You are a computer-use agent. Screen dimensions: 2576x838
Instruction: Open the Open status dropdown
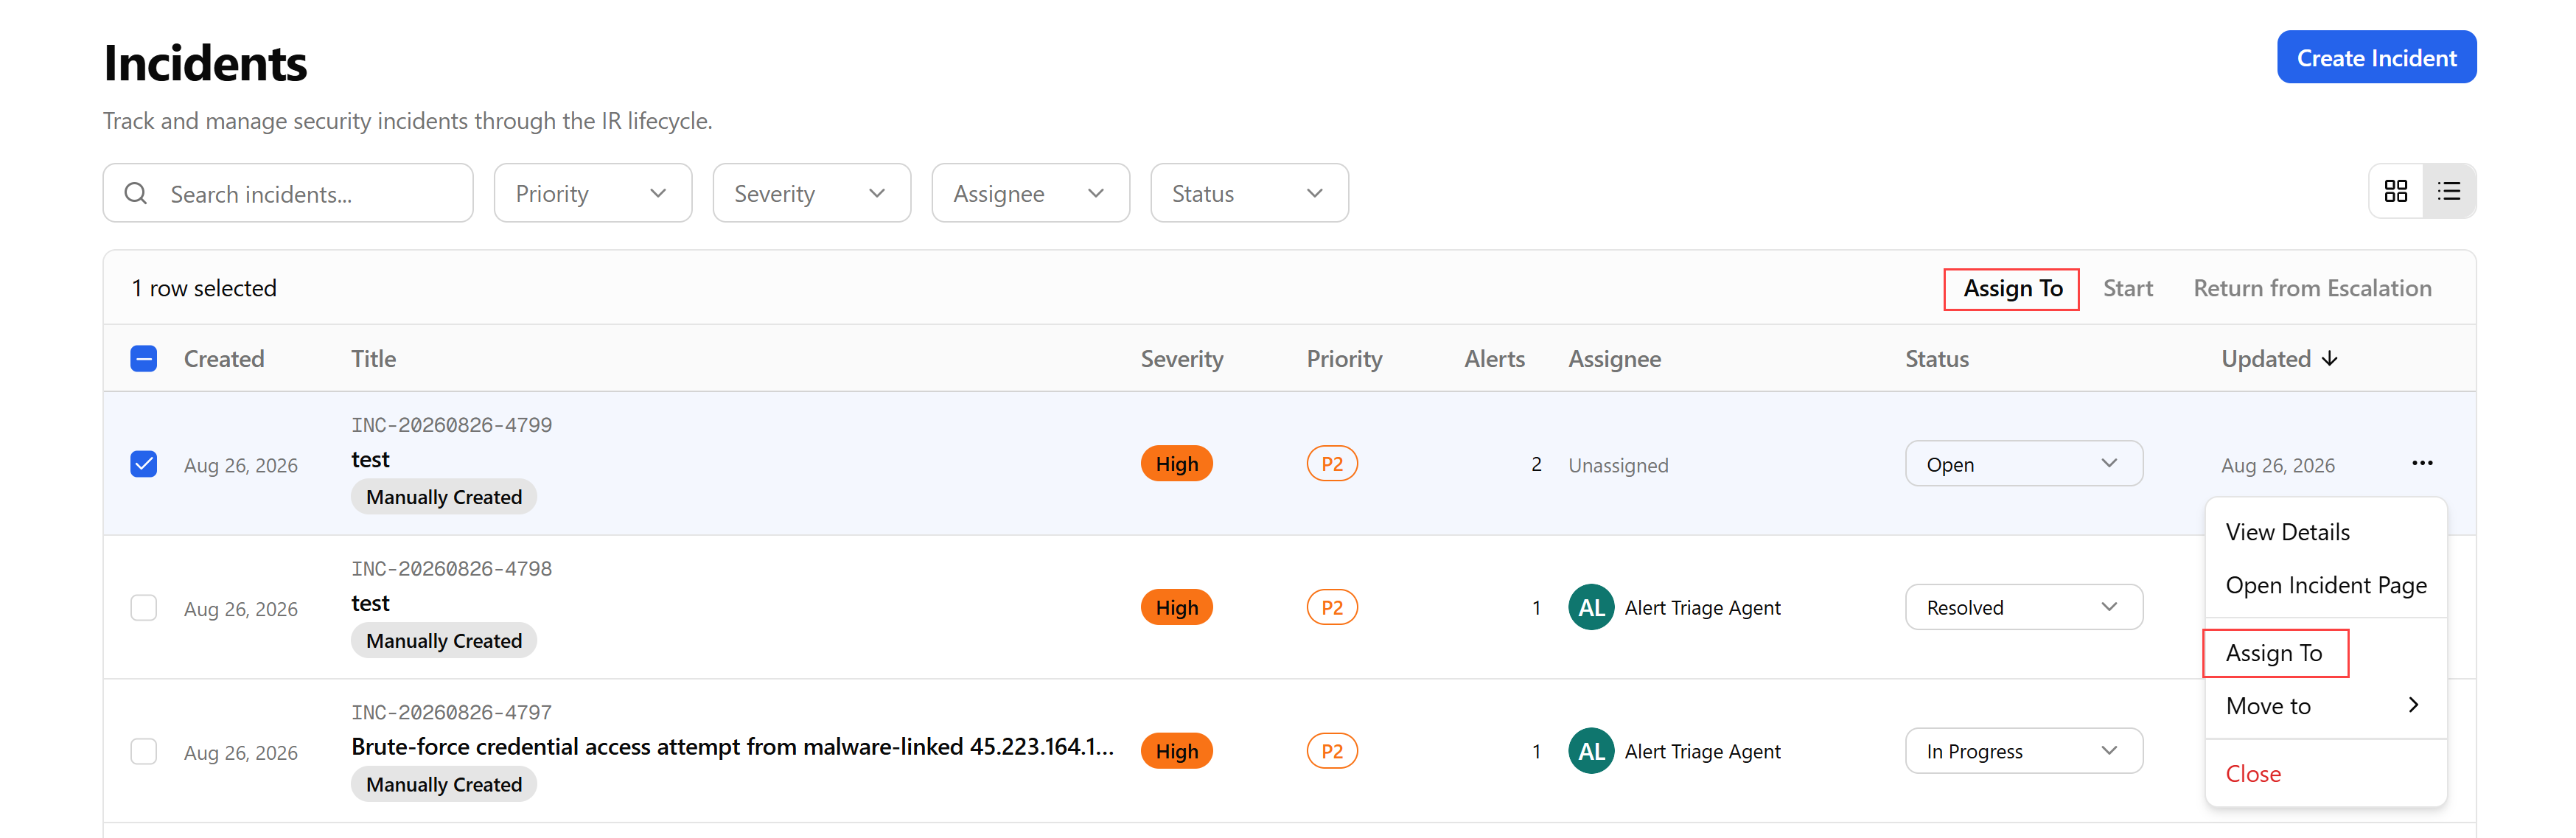2023,464
